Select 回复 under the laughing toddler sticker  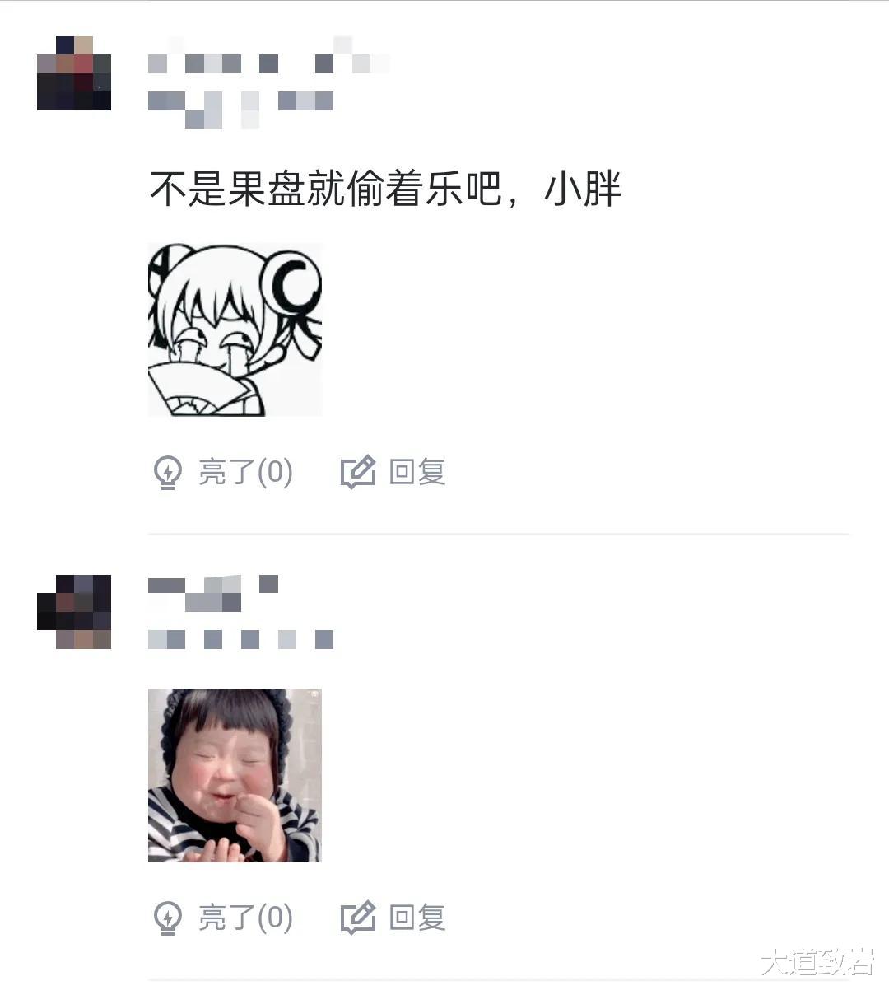[x=393, y=917]
